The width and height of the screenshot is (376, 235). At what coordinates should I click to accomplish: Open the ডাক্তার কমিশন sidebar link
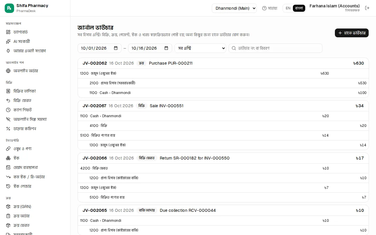click(35, 129)
